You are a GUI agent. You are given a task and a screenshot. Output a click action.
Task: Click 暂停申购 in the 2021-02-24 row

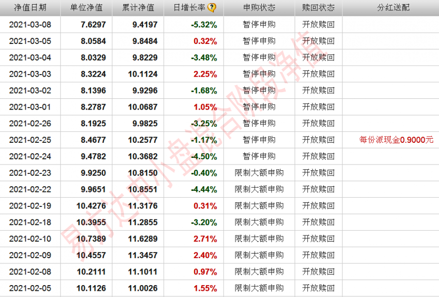[x=259, y=156]
